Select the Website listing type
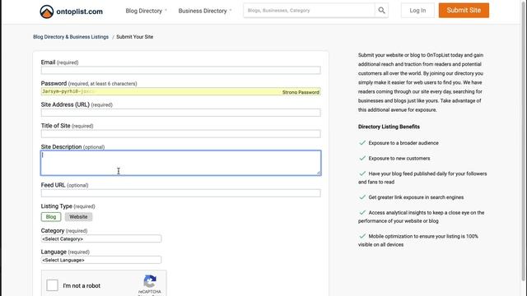Screen dimensions: 527x296 (78, 217)
